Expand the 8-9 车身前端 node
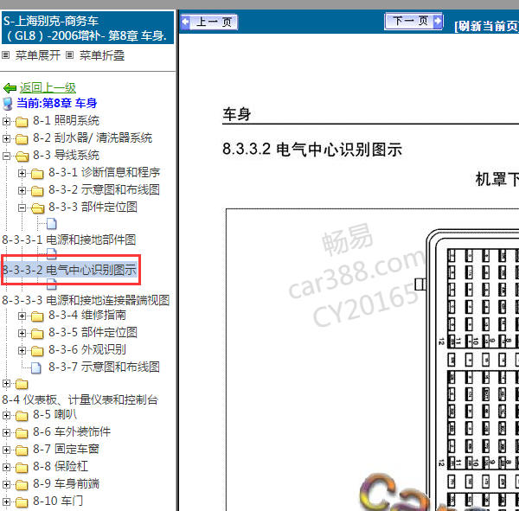The height and width of the screenshot is (511, 519). point(6,484)
